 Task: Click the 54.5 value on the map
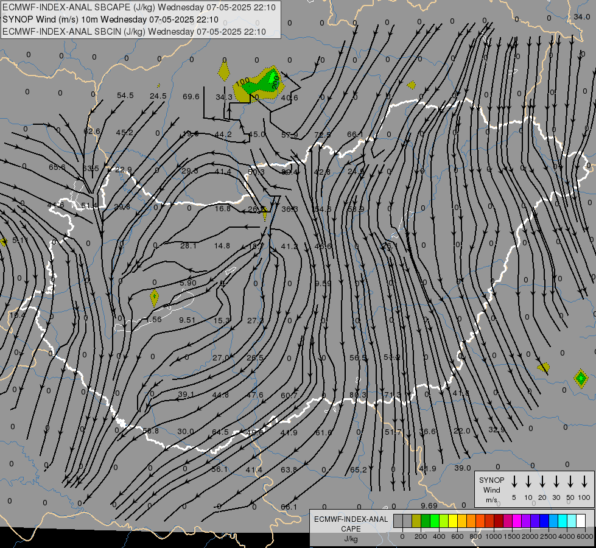(125, 95)
